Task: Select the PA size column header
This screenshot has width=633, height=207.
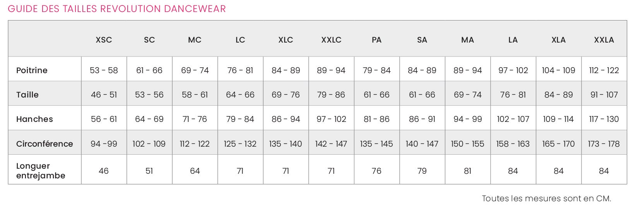Action: tap(376, 40)
